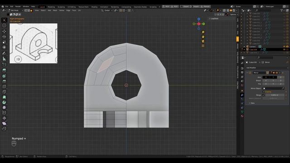Click the viewport pan hand gizmo
This screenshot has width=290, height=163.
[203, 37]
